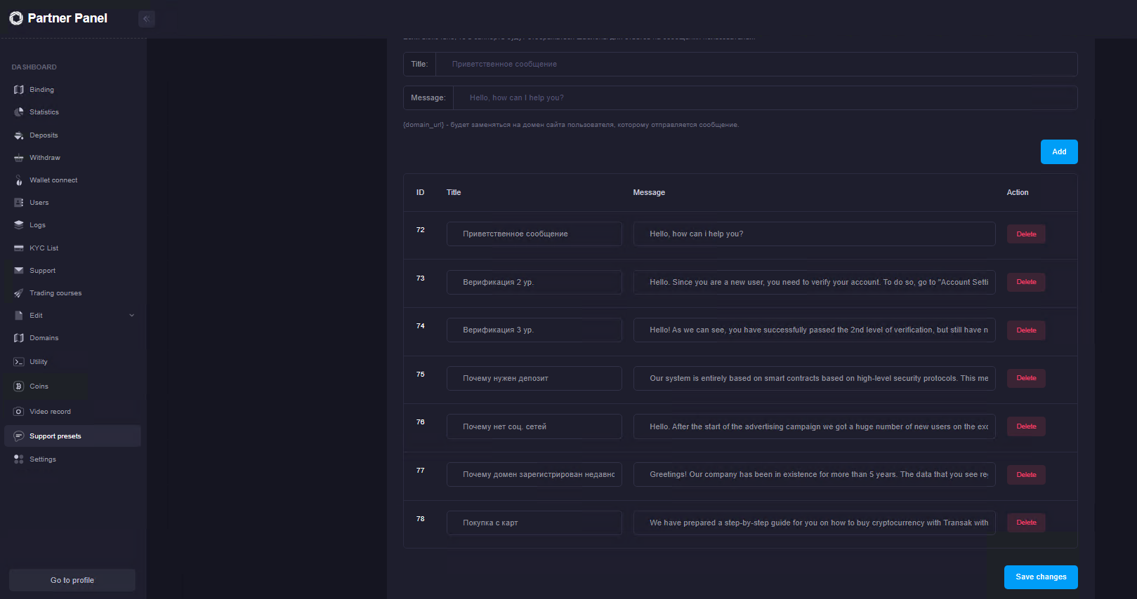The height and width of the screenshot is (599, 1137).
Task: Open Coins via the bitcoin icon
Action: pos(19,386)
